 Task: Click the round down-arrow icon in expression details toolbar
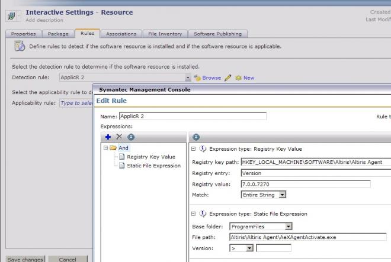pyautogui.click(x=196, y=137)
